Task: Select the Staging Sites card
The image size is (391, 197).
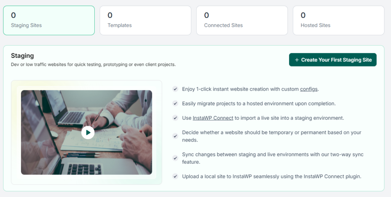Action: pyautogui.click(x=49, y=21)
